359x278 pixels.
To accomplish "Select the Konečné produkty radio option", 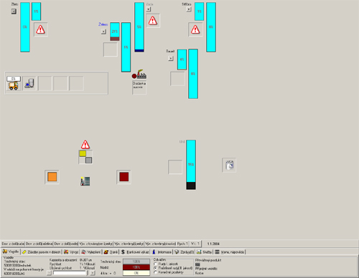I will (155, 272).
